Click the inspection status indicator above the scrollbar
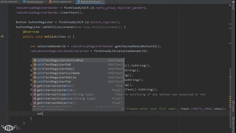 (230, 5)
